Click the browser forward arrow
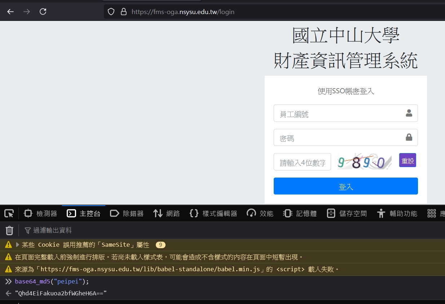Image resolution: width=445 pixels, height=304 pixels. (27, 12)
